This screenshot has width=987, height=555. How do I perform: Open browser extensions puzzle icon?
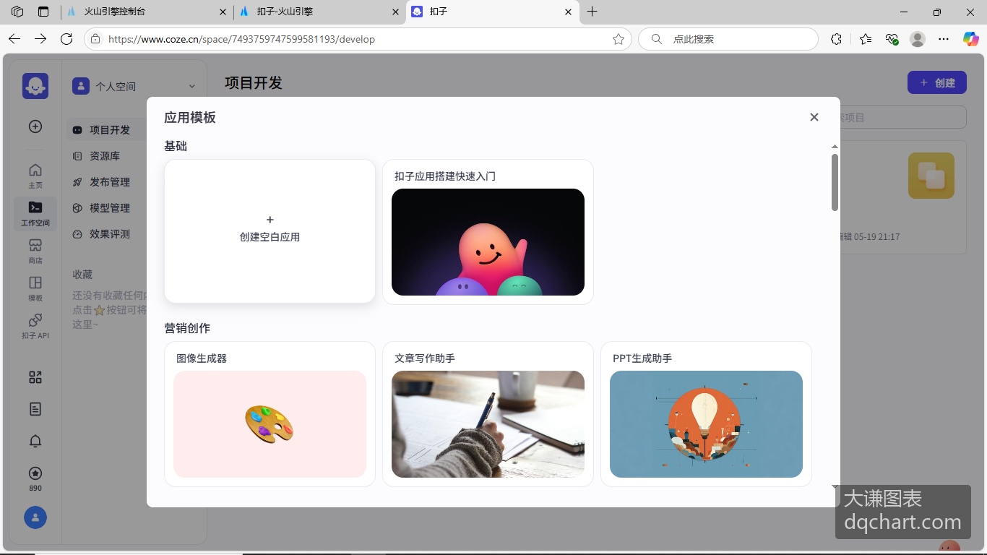pos(836,39)
